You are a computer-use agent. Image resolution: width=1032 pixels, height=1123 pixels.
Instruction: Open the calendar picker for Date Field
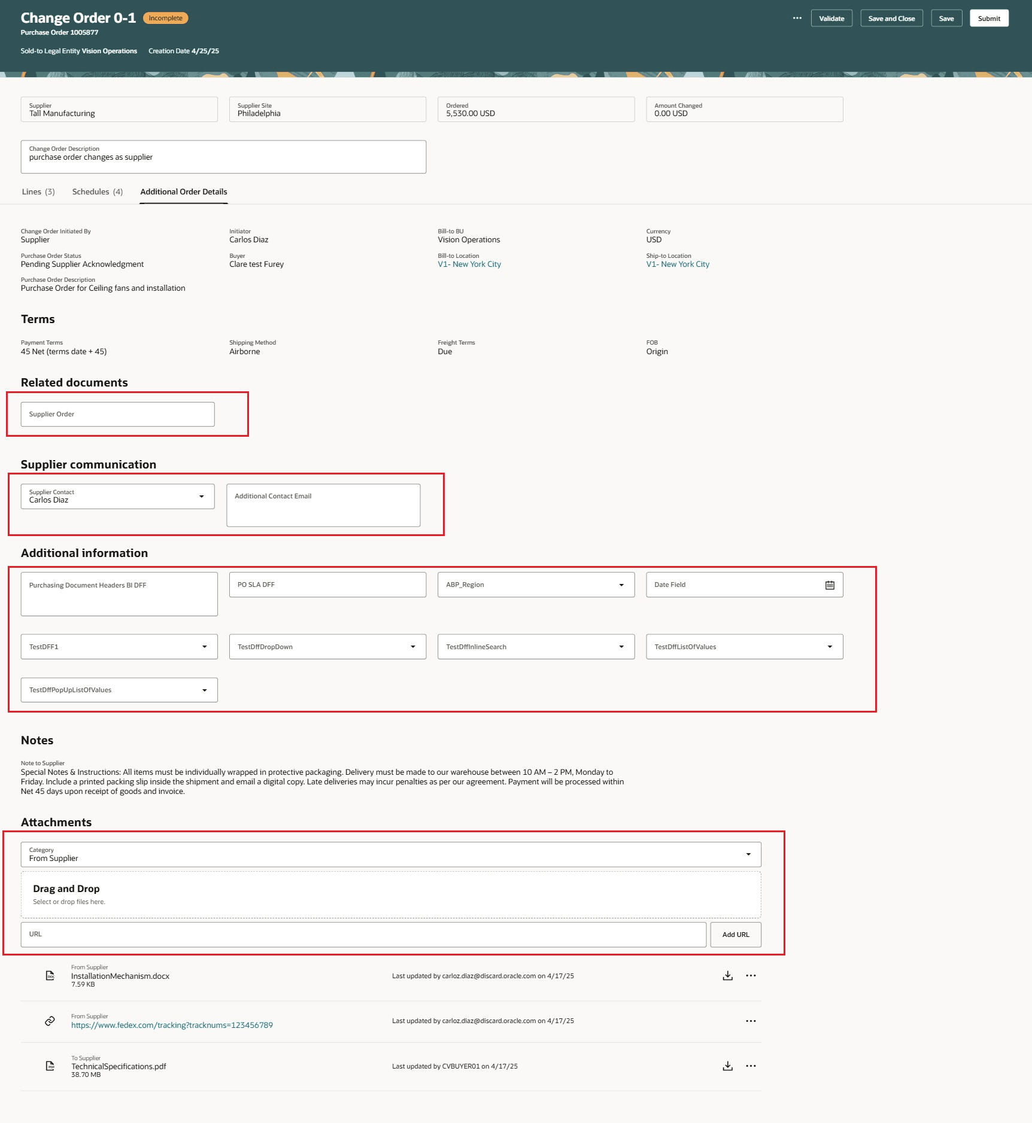coord(830,585)
